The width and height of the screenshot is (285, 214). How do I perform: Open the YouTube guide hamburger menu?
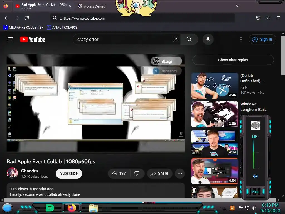point(10,39)
